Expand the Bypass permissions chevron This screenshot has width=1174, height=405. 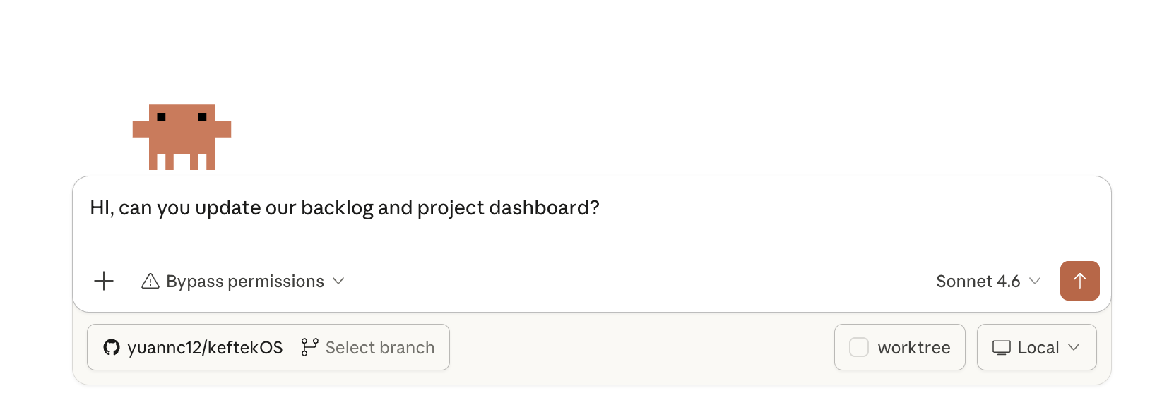(338, 281)
